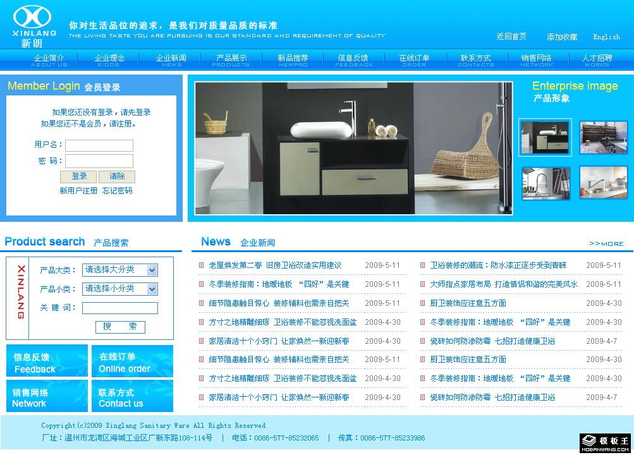The width and height of the screenshot is (634, 455).
Task: Click the Member Login 会员登录 heading
Action: [x=64, y=86]
